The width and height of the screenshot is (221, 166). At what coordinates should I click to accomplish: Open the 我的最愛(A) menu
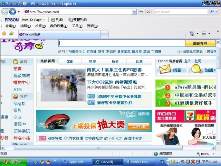click(x=59, y=26)
